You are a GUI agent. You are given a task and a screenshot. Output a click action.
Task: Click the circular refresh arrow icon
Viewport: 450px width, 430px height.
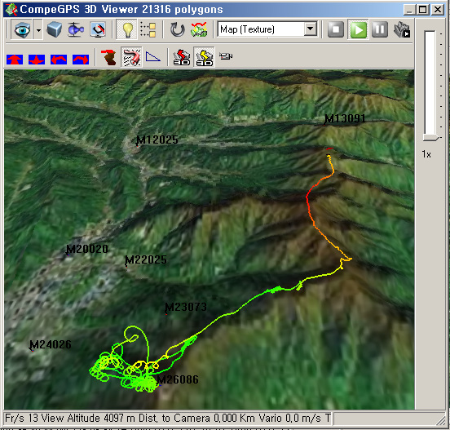(177, 29)
